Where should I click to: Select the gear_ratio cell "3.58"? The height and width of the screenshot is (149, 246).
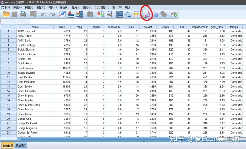click(x=217, y=31)
